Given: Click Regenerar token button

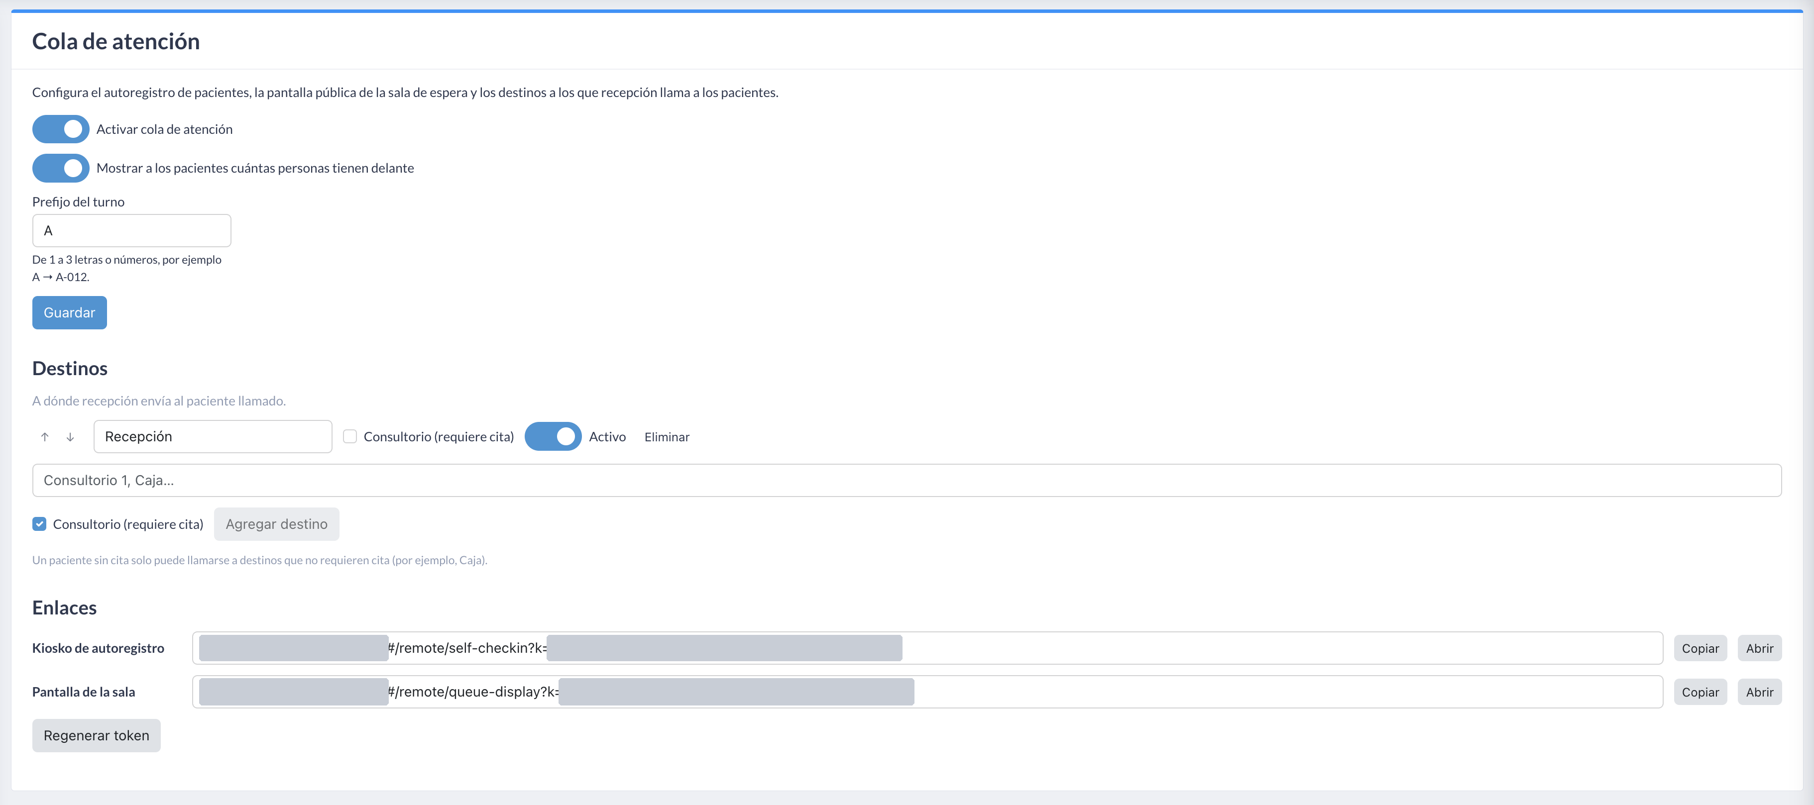Looking at the screenshot, I should [x=97, y=735].
